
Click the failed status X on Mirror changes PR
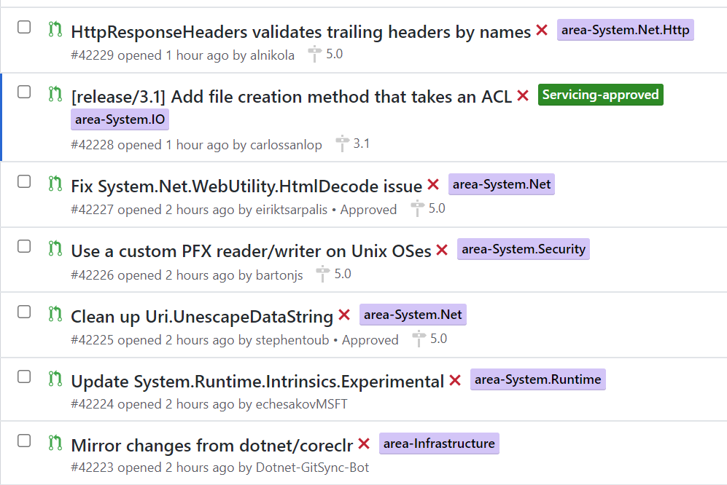364,443
